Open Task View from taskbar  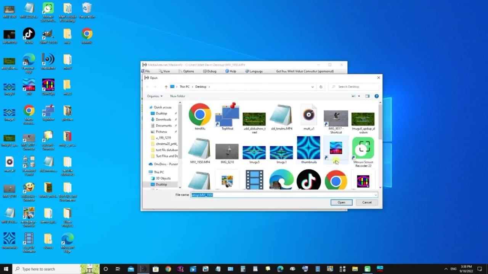click(118, 269)
